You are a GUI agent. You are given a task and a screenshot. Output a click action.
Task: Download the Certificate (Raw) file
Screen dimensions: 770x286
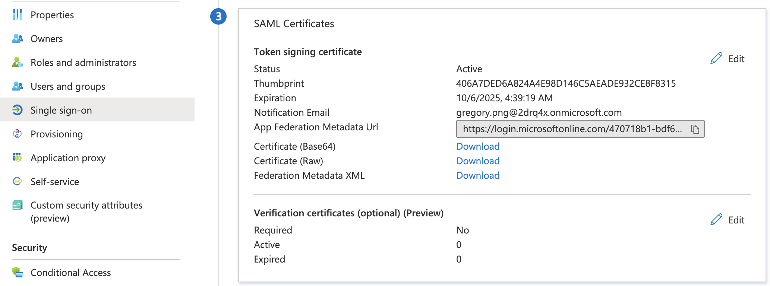pyautogui.click(x=478, y=161)
